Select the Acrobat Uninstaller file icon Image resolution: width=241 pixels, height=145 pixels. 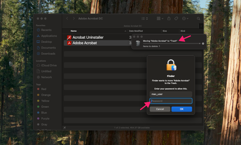69,37
